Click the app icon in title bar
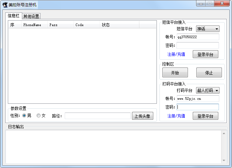 pyautogui.click(x=5, y=5)
